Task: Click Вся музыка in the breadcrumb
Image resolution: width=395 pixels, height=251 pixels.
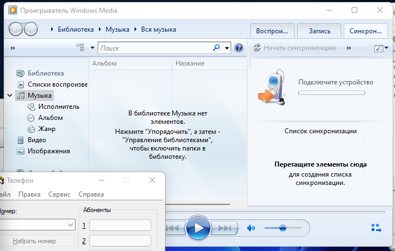Action: pos(158,29)
